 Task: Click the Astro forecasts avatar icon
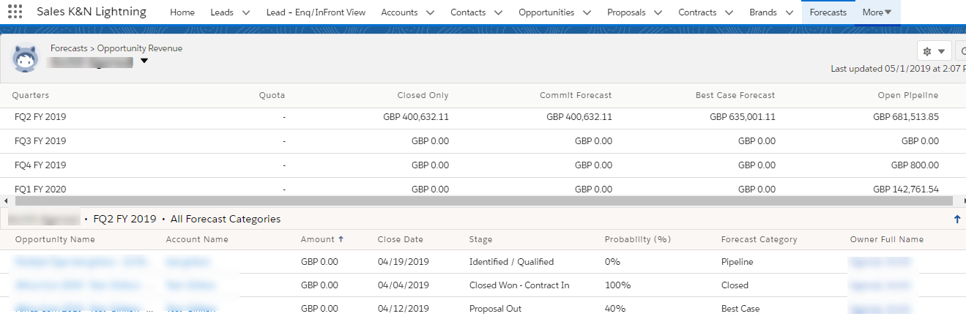(x=26, y=59)
